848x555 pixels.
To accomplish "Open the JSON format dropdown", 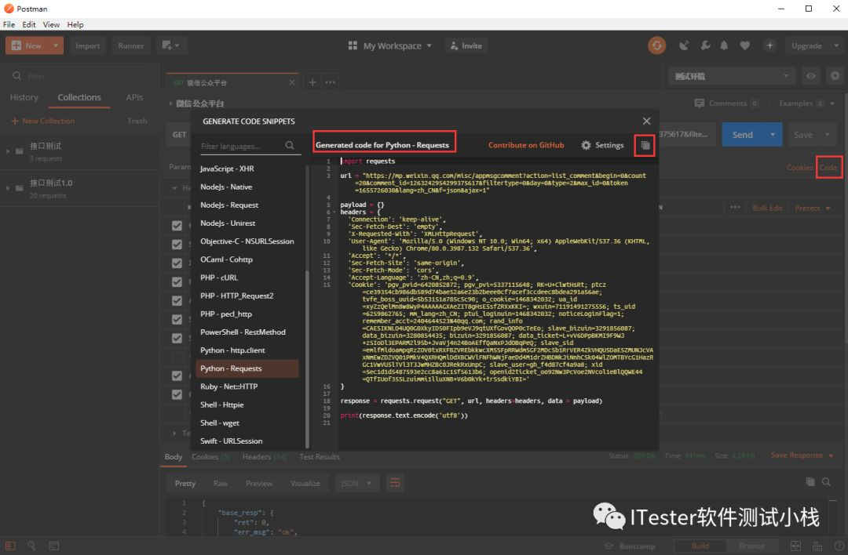I will [x=356, y=483].
